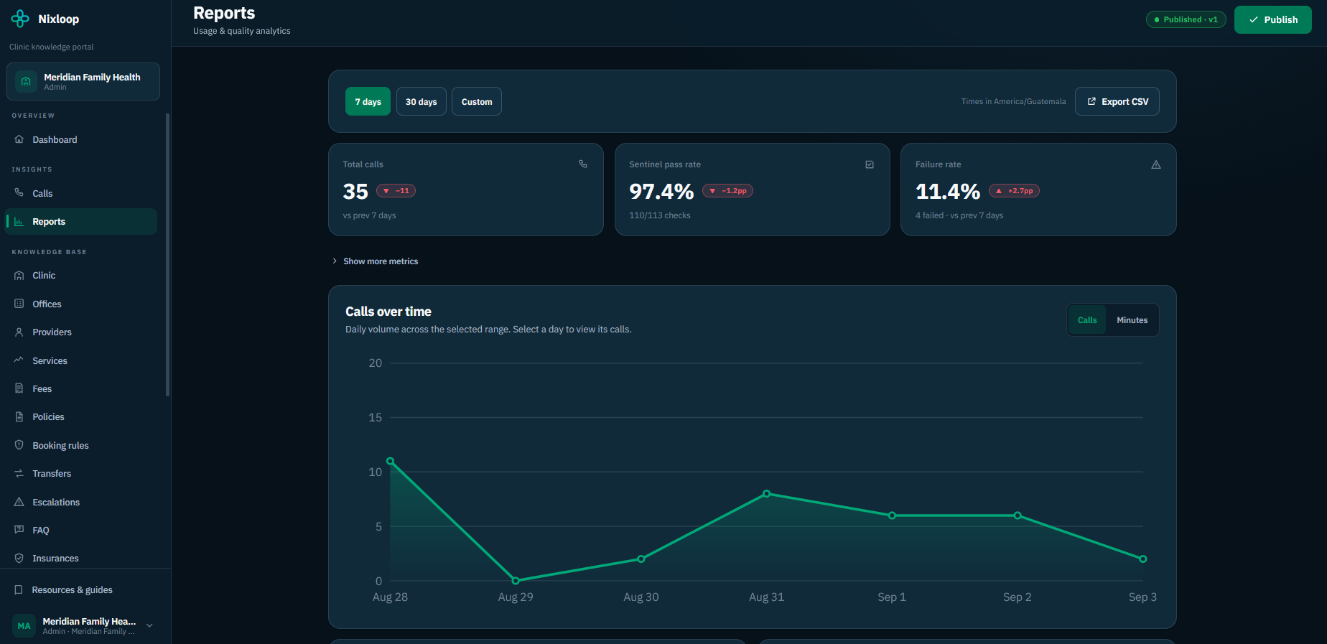This screenshot has height=644, width=1327.
Task: Select the 7 days range
Action: click(x=368, y=101)
